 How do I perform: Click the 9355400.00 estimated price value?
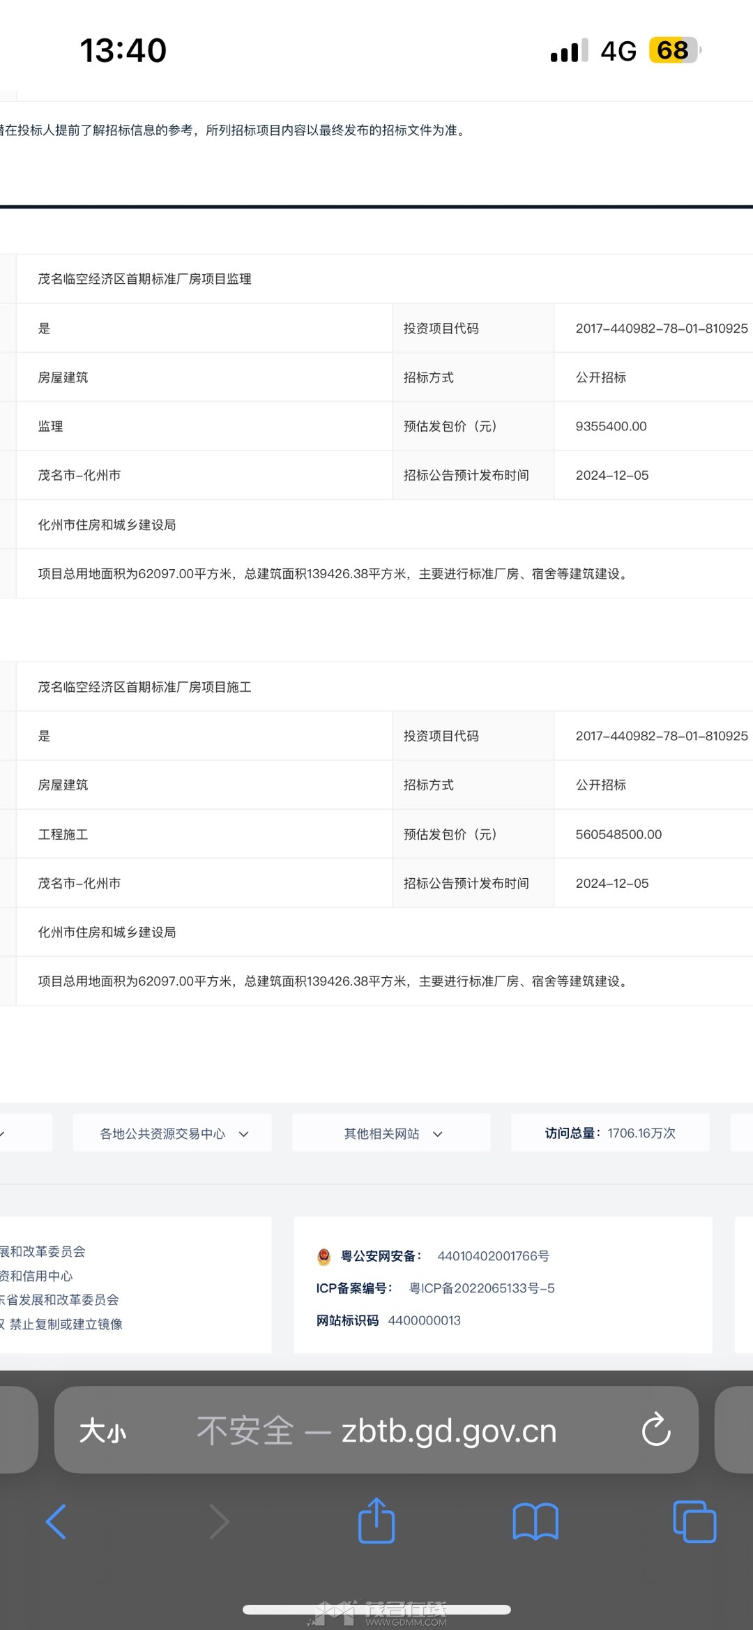pyautogui.click(x=611, y=426)
